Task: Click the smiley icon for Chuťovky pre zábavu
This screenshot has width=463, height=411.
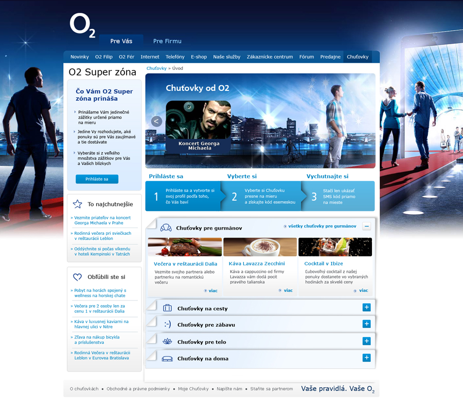Action: 168,324
